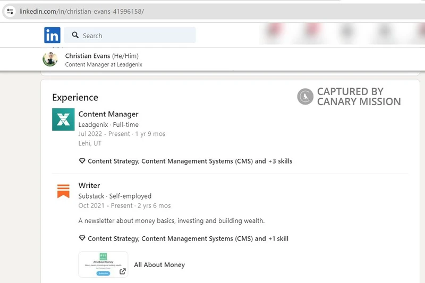The height and width of the screenshot is (283, 425).
Task: Open site information icon in address bar
Action: click(10, 11)
